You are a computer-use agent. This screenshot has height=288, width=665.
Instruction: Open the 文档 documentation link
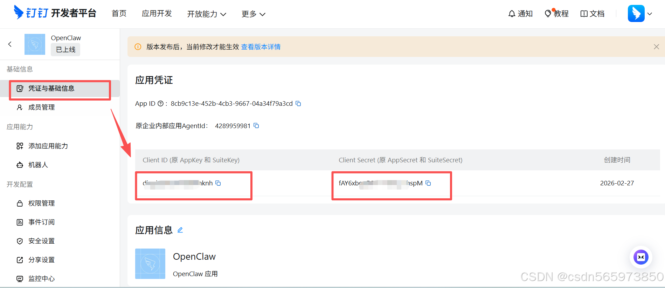point(593,14)
